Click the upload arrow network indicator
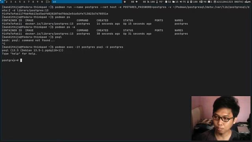Screen dimensions: 252x142 [x=137, y=2]
